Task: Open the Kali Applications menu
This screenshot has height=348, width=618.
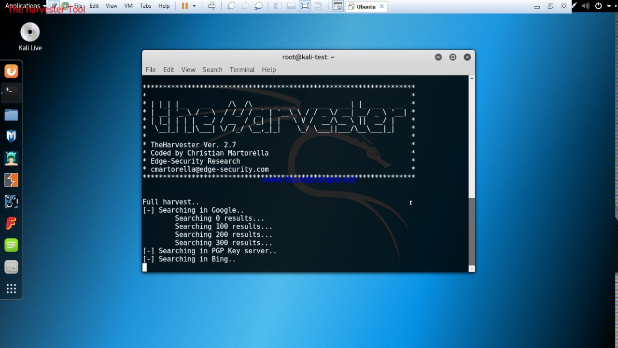Action: coord(26,6)
